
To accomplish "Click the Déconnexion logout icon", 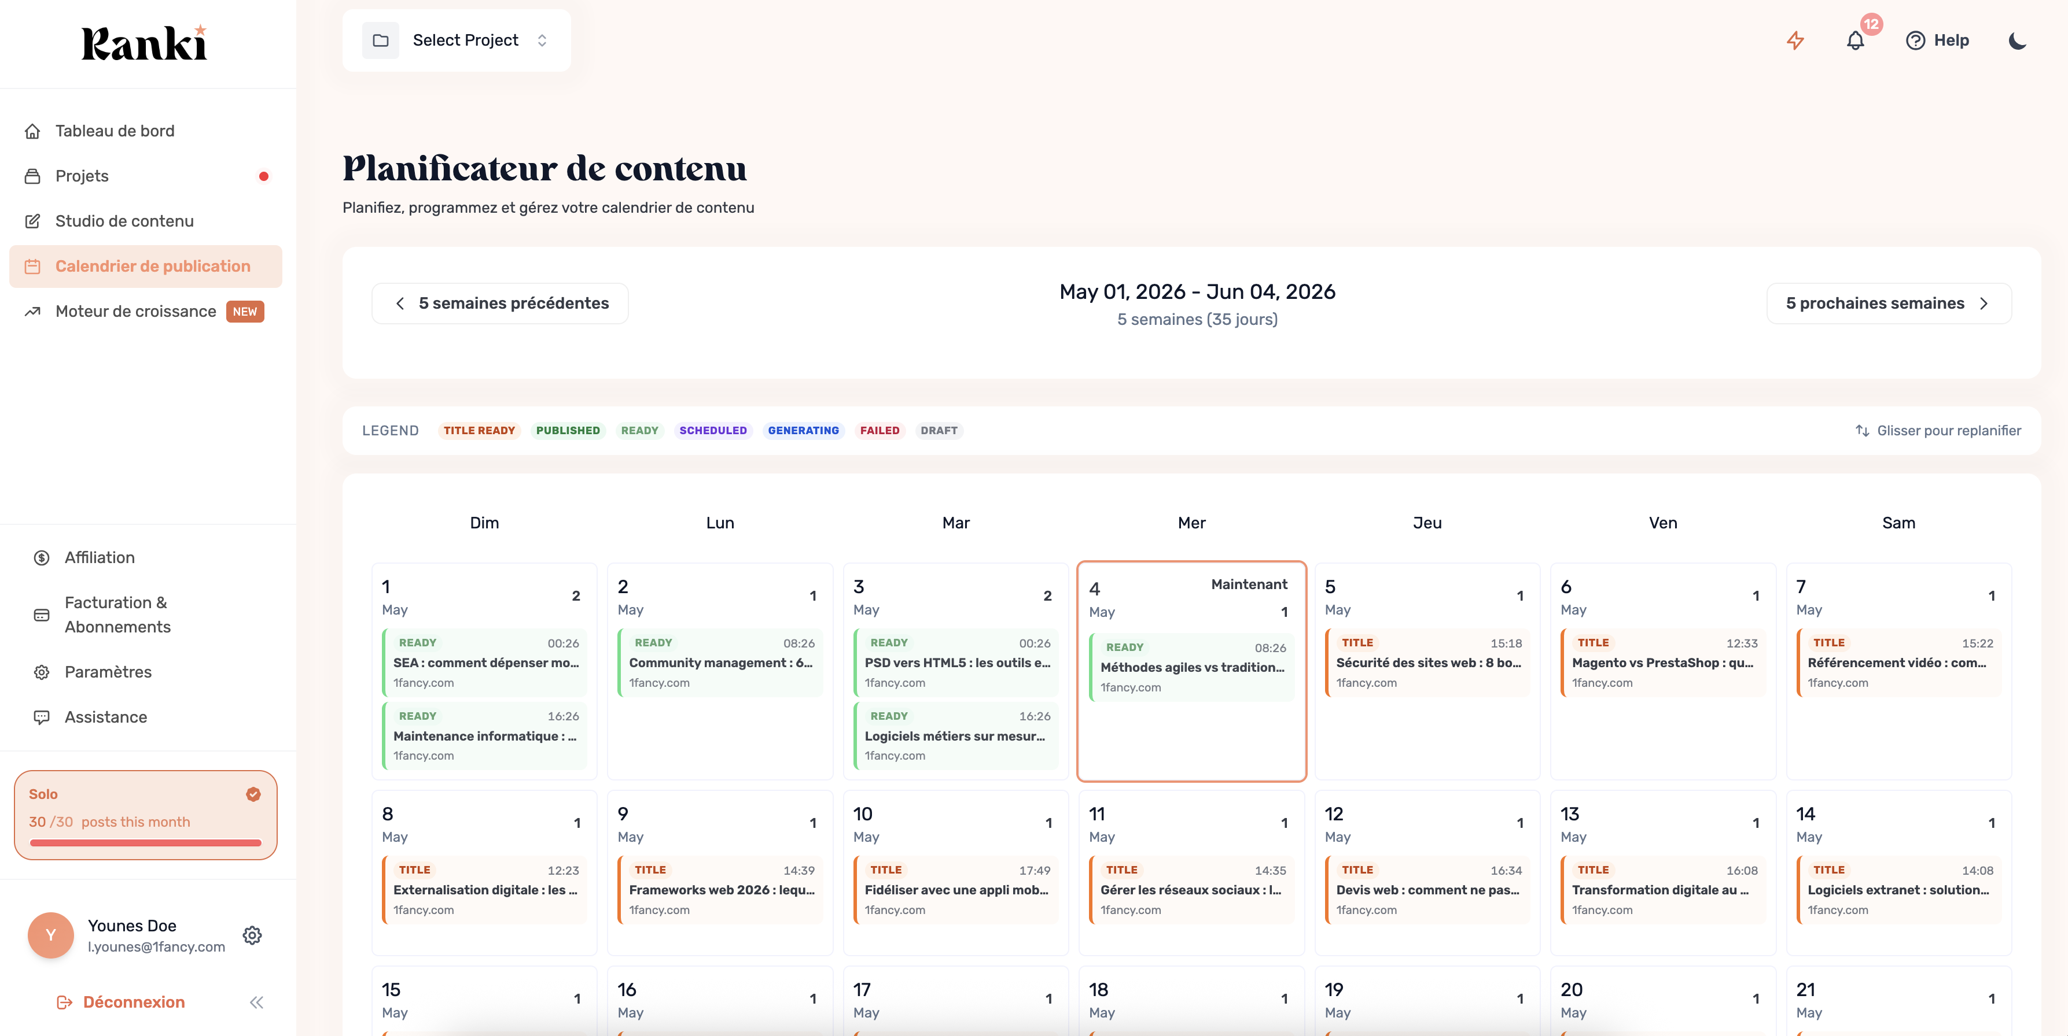I will [x=64, y=1002].
